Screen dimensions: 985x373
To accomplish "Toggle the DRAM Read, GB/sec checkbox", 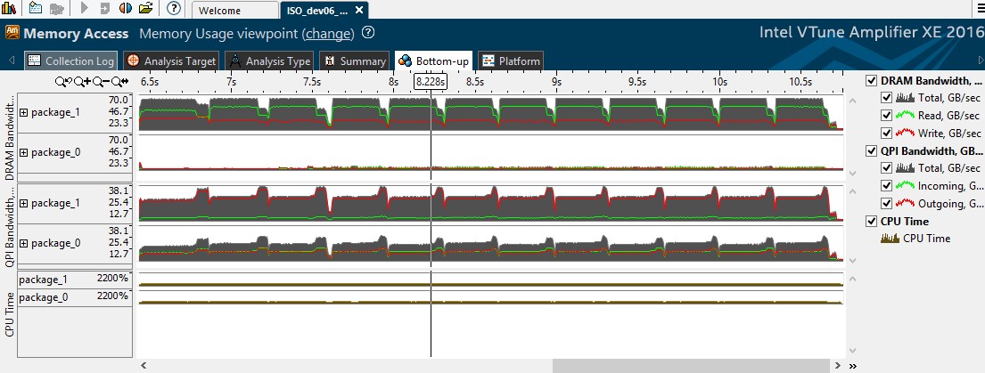I will [x=885, y=115].
